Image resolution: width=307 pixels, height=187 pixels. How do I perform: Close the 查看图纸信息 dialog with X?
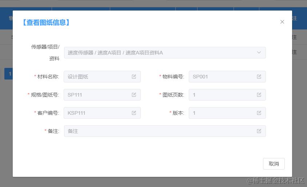[x=282, y=22]
